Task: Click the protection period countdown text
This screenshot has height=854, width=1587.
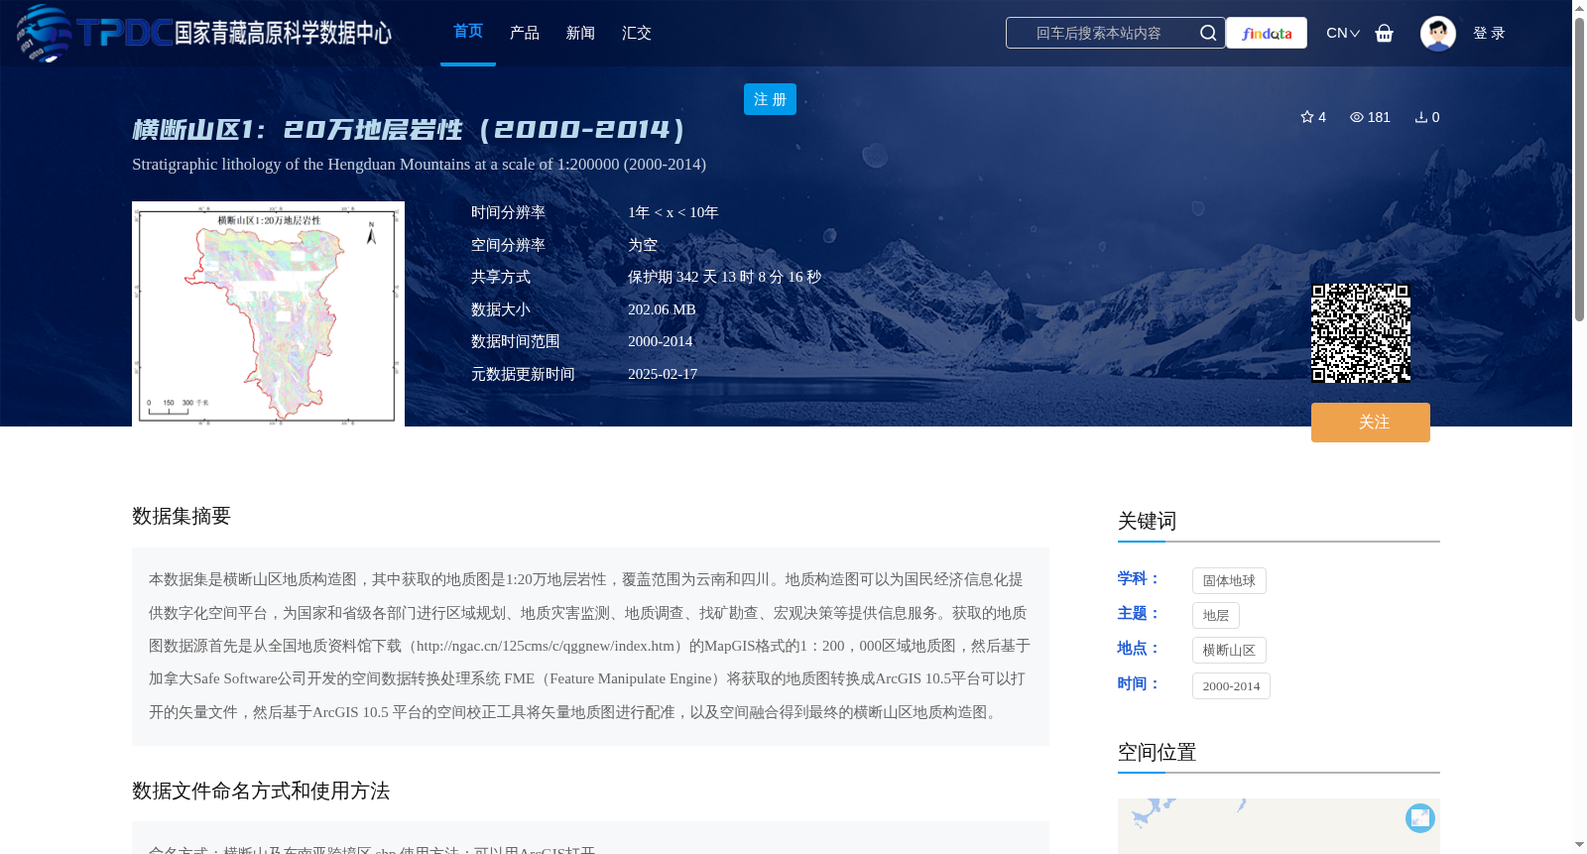Action: click(x=724, y=277)
